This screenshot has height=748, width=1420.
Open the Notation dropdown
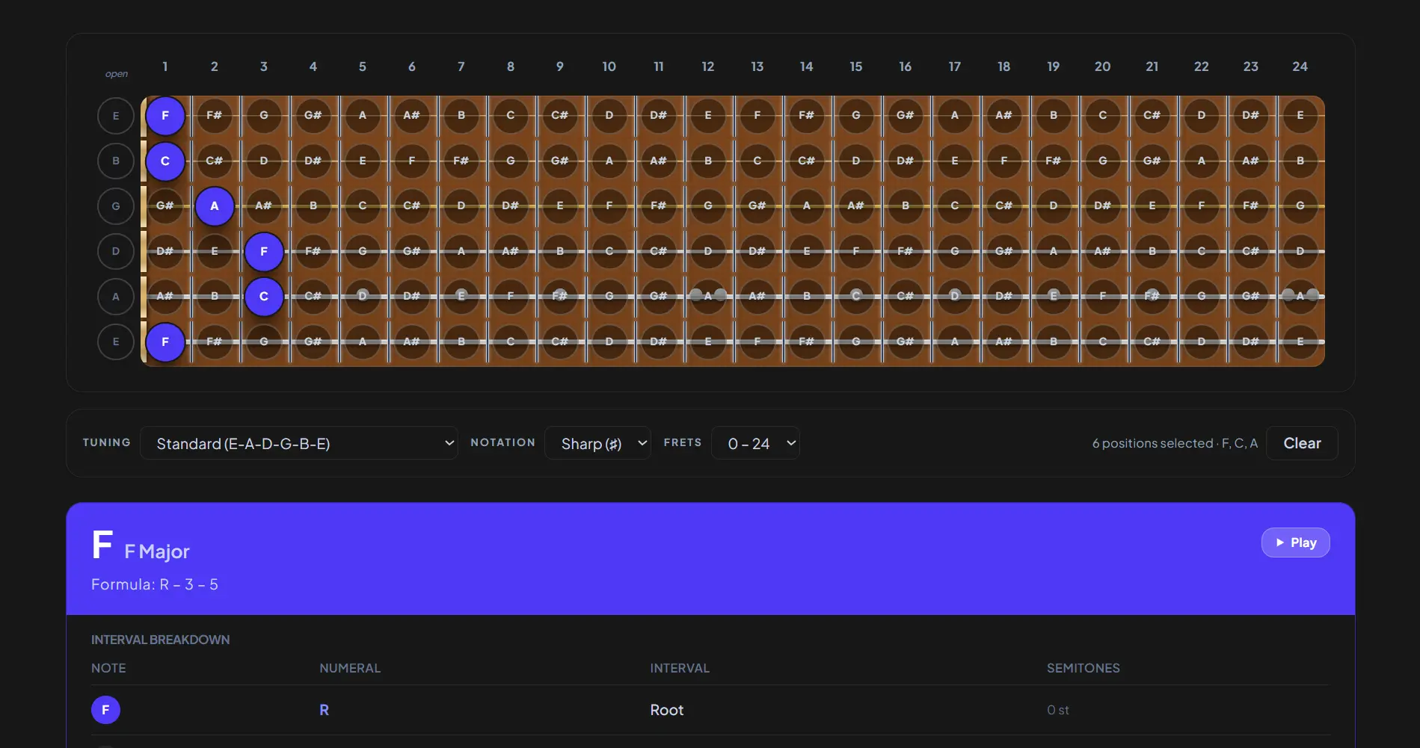597,443
